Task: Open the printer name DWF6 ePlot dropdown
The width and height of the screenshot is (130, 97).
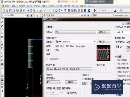Action: [76, 42]
